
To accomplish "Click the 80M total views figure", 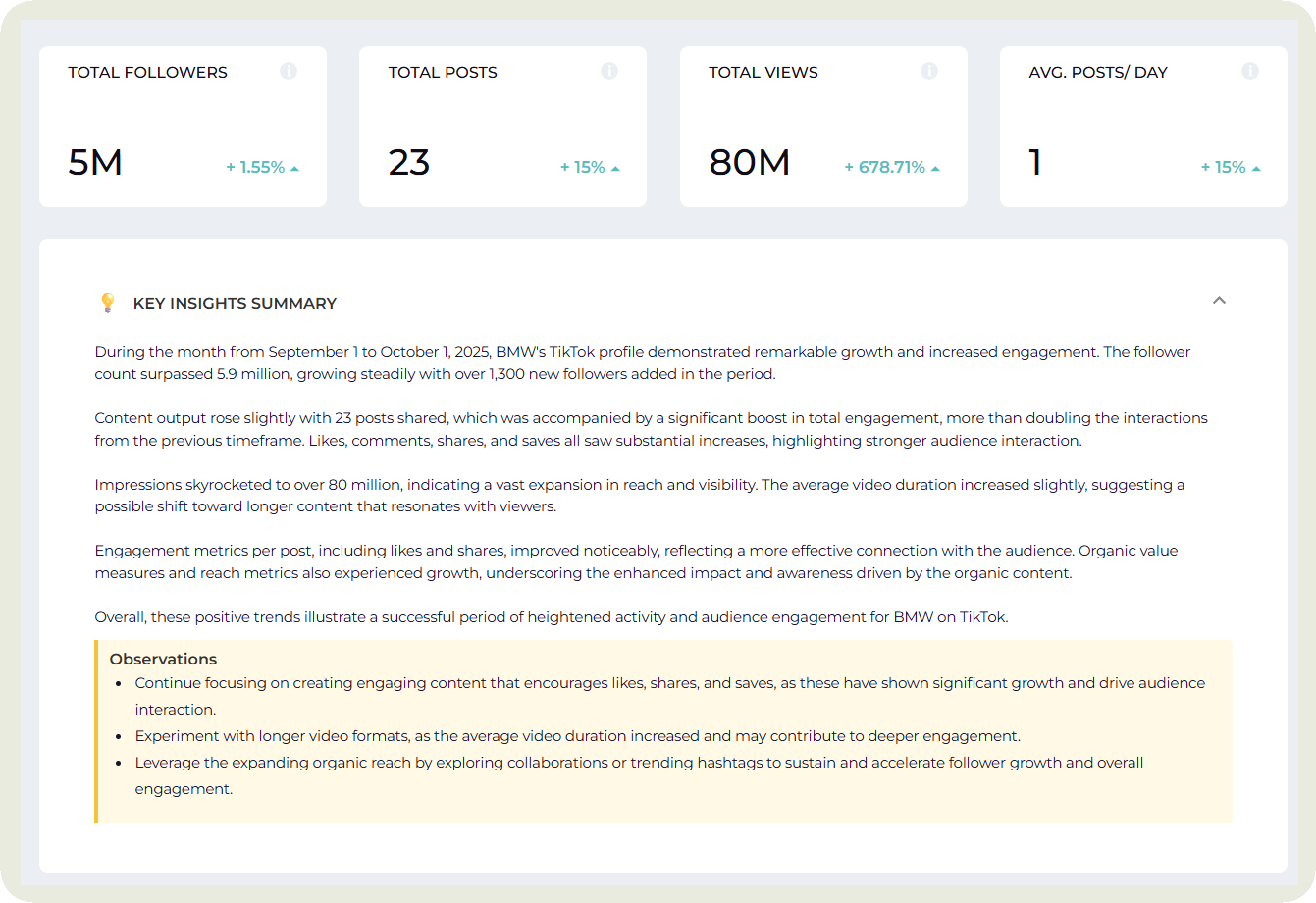I will tap(750, 163).
